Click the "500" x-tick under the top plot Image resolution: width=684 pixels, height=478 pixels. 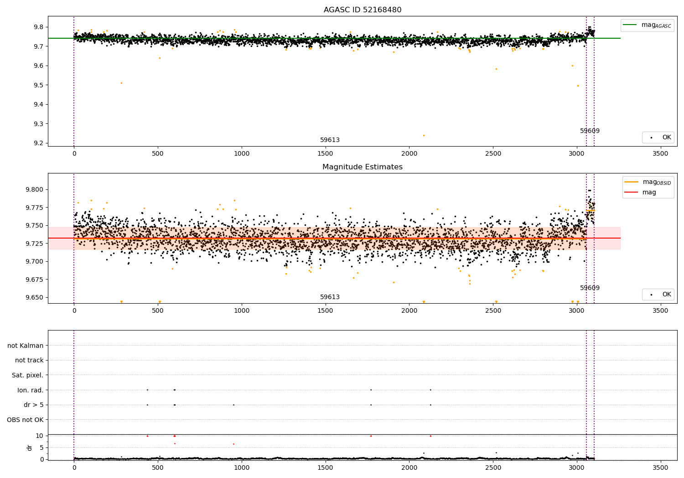[158, 154]
